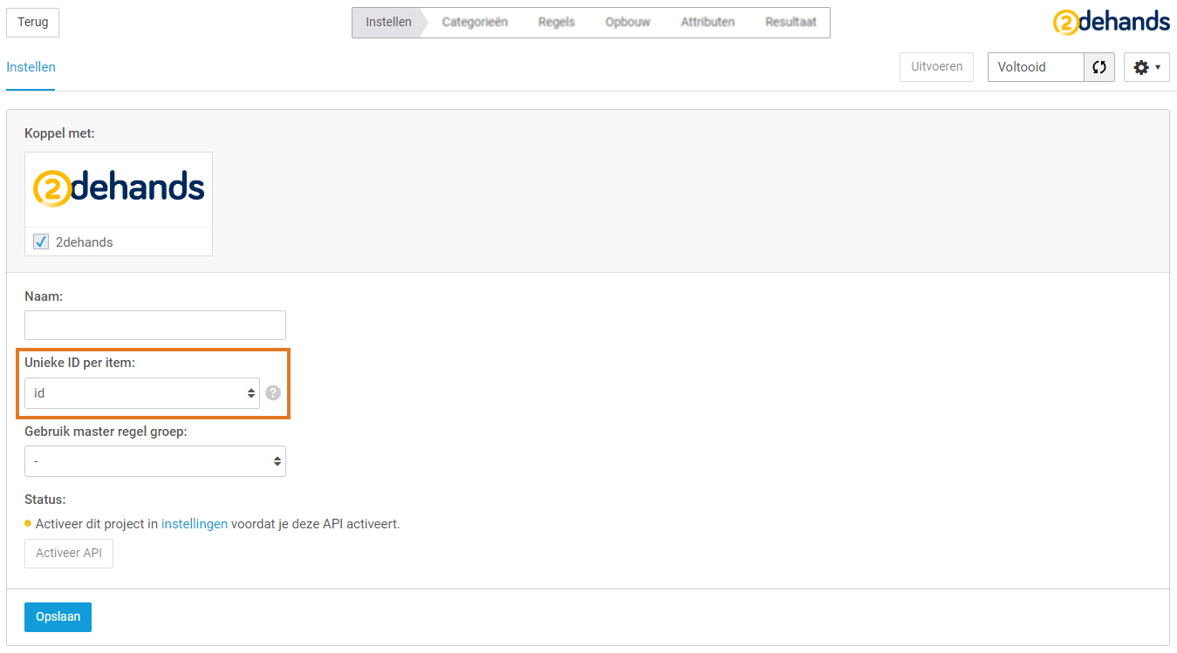Click the Terug button
The image size is (1177, 653).
point(33,23)
